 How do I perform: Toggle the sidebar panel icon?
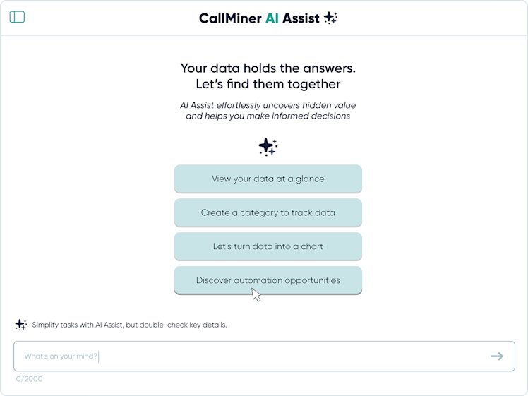[17, 17]
